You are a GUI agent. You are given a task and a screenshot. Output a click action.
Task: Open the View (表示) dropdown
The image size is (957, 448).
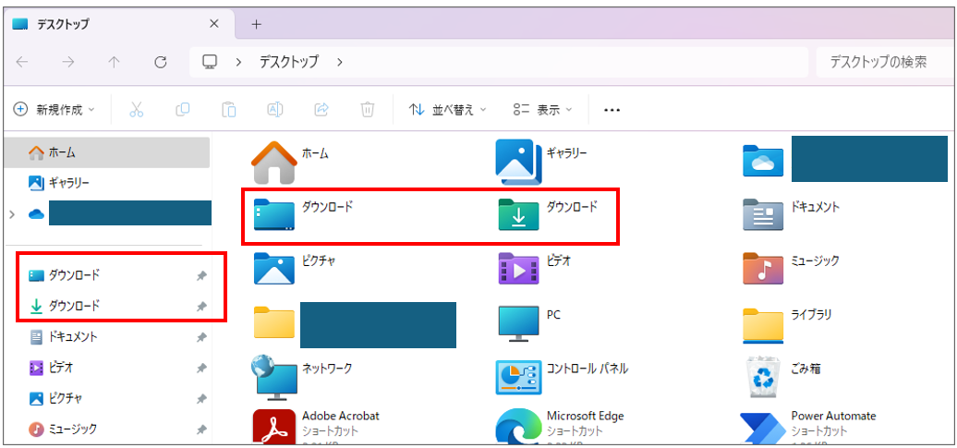(x=542, y=110)
